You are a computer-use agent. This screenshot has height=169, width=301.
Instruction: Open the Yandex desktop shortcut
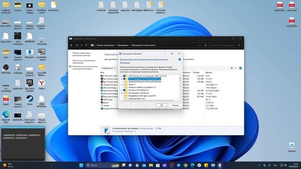[x=41, y=84]
